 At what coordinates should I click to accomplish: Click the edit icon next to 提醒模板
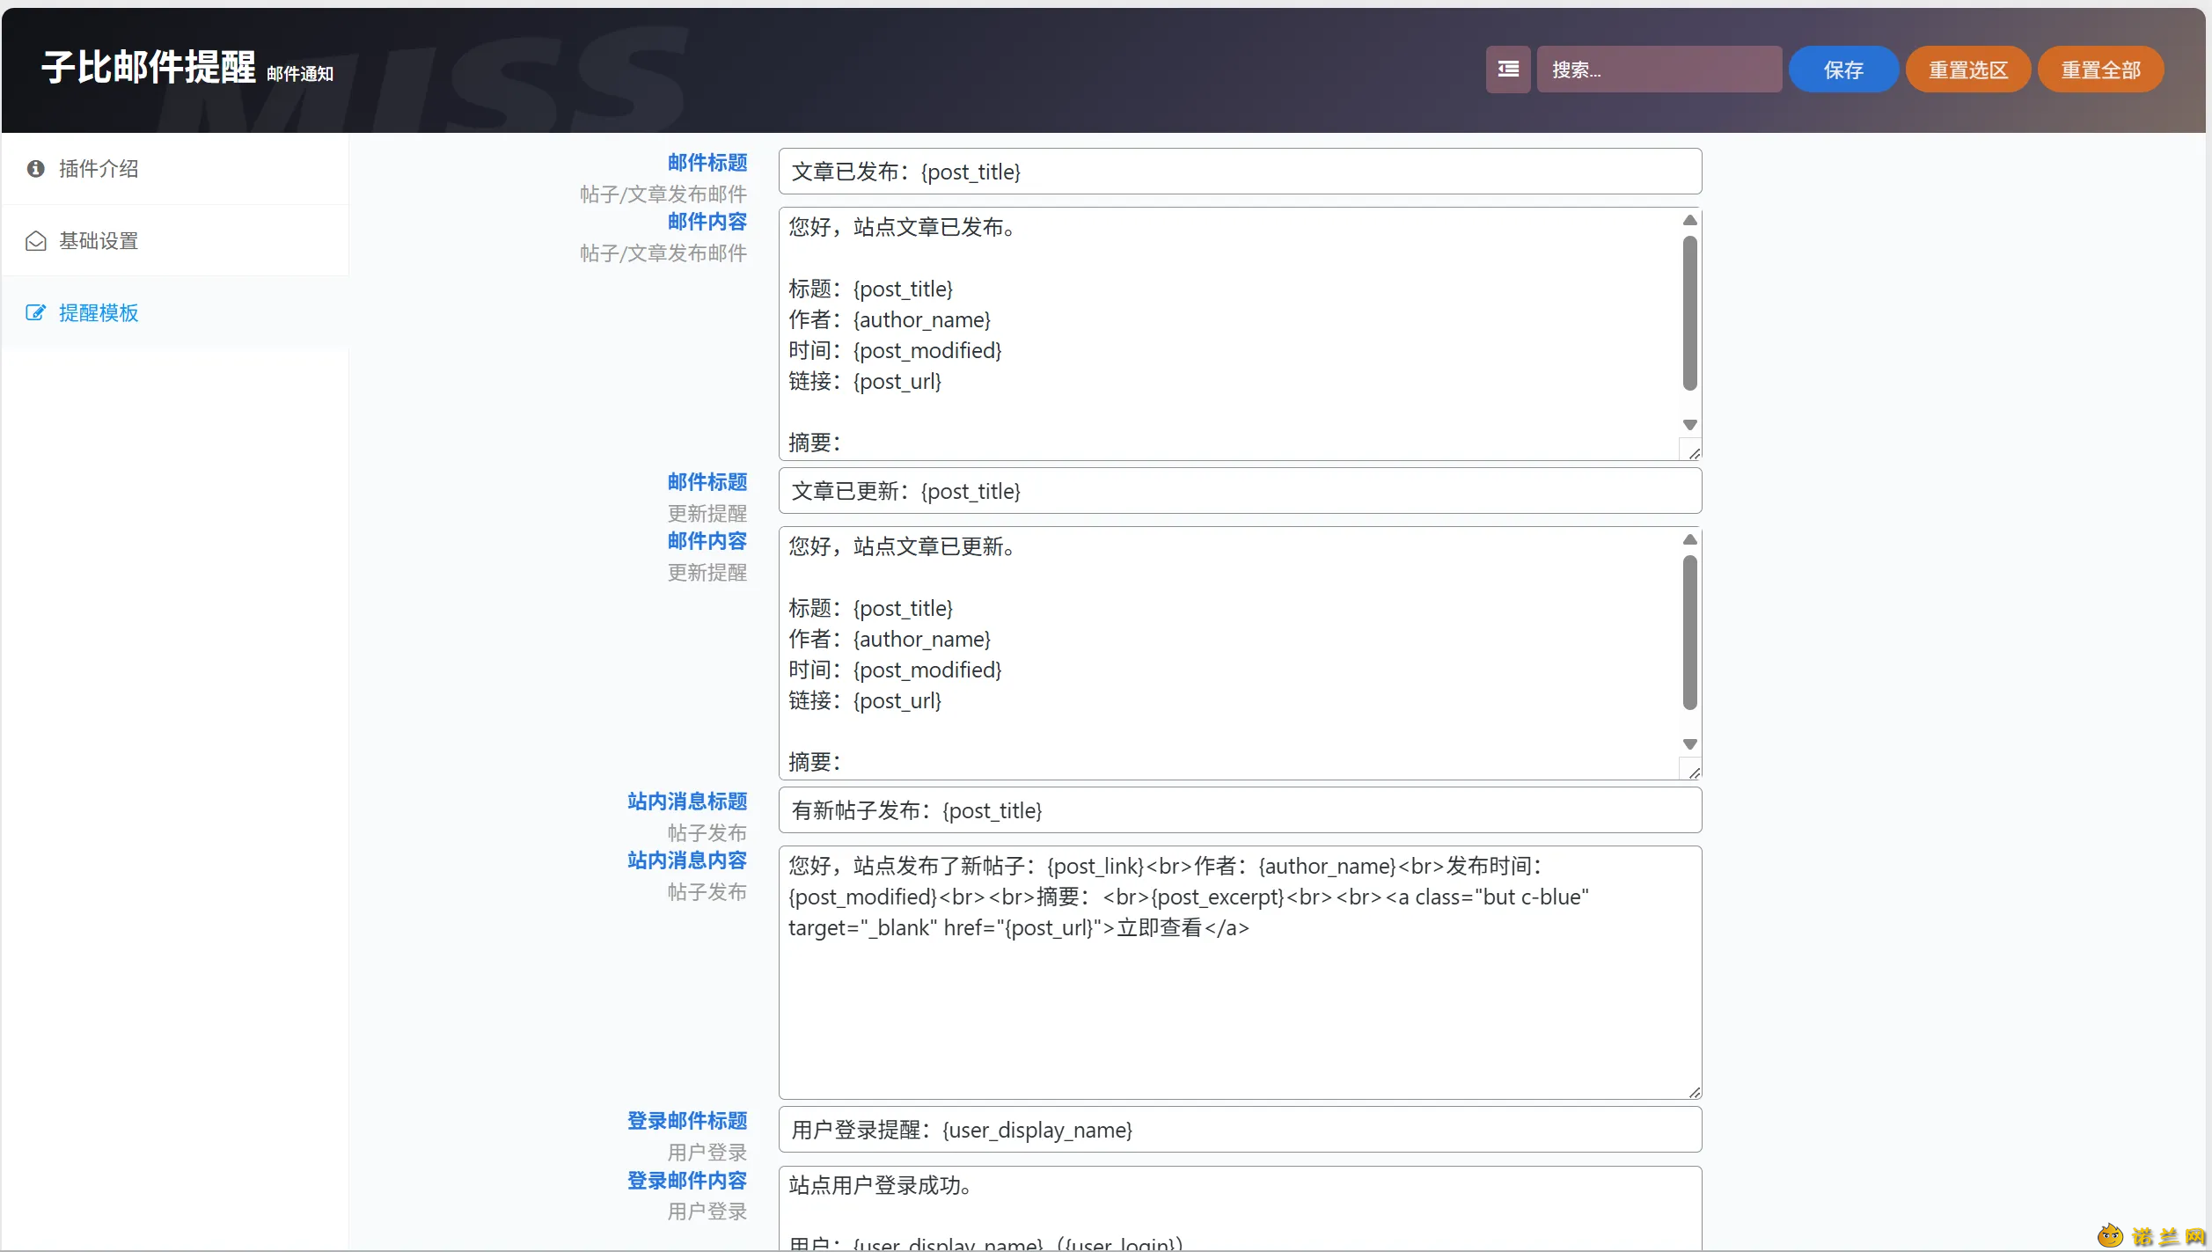click(x=36, y=313)
